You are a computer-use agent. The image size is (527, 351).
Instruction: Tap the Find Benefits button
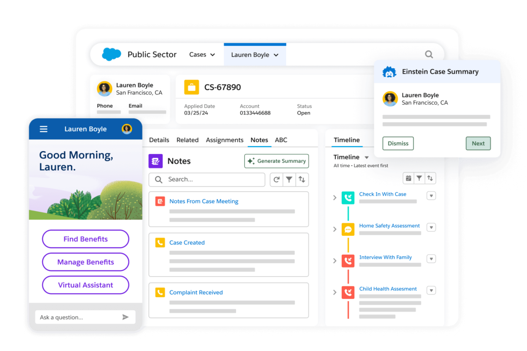[x=85, y=239]
